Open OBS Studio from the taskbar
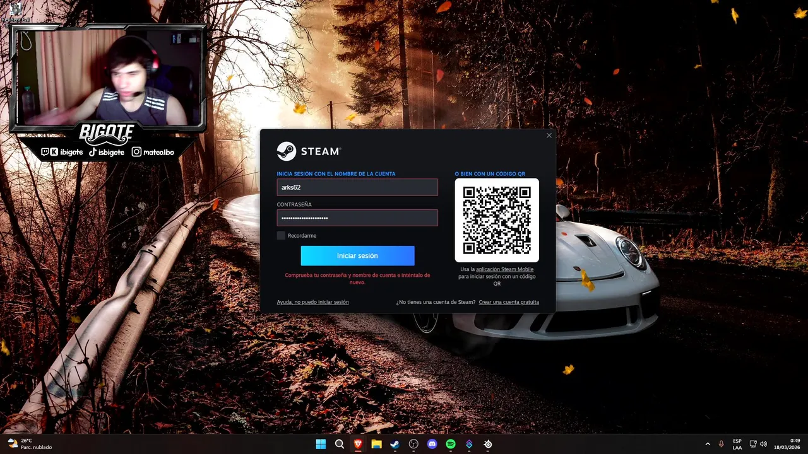 tap(413, 444)
